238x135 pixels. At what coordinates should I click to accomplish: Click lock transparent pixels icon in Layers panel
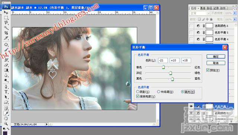[x=199, y=19]
